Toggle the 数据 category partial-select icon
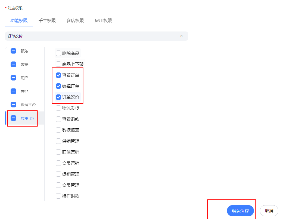 (x=13, y=64)
